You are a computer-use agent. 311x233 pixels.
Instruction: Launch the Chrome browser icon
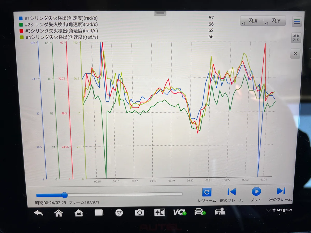[119, 213]
